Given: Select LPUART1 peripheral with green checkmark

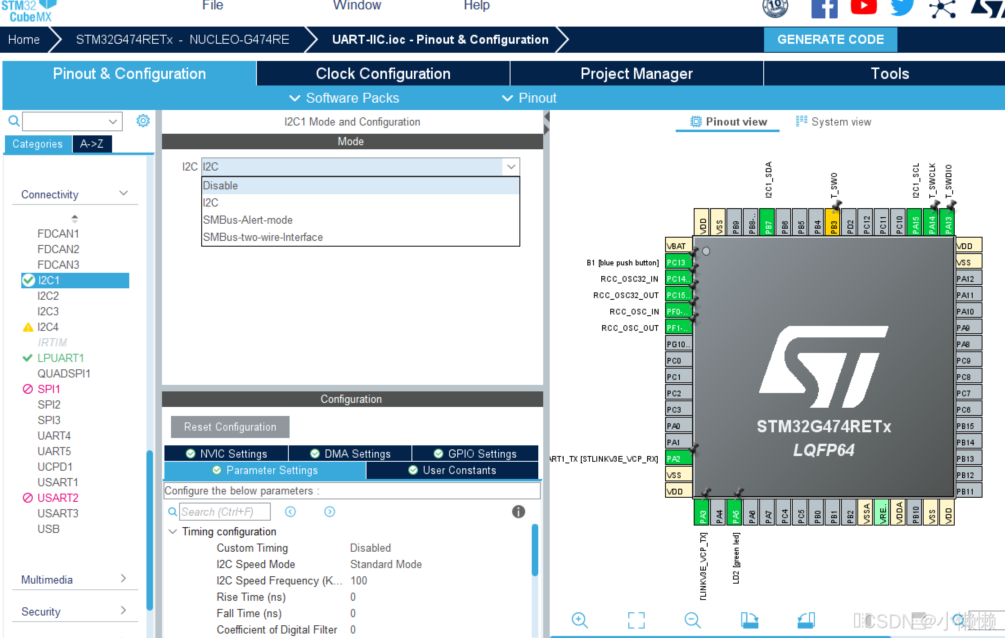Looking at the screenshot, I should pos(61,358).
